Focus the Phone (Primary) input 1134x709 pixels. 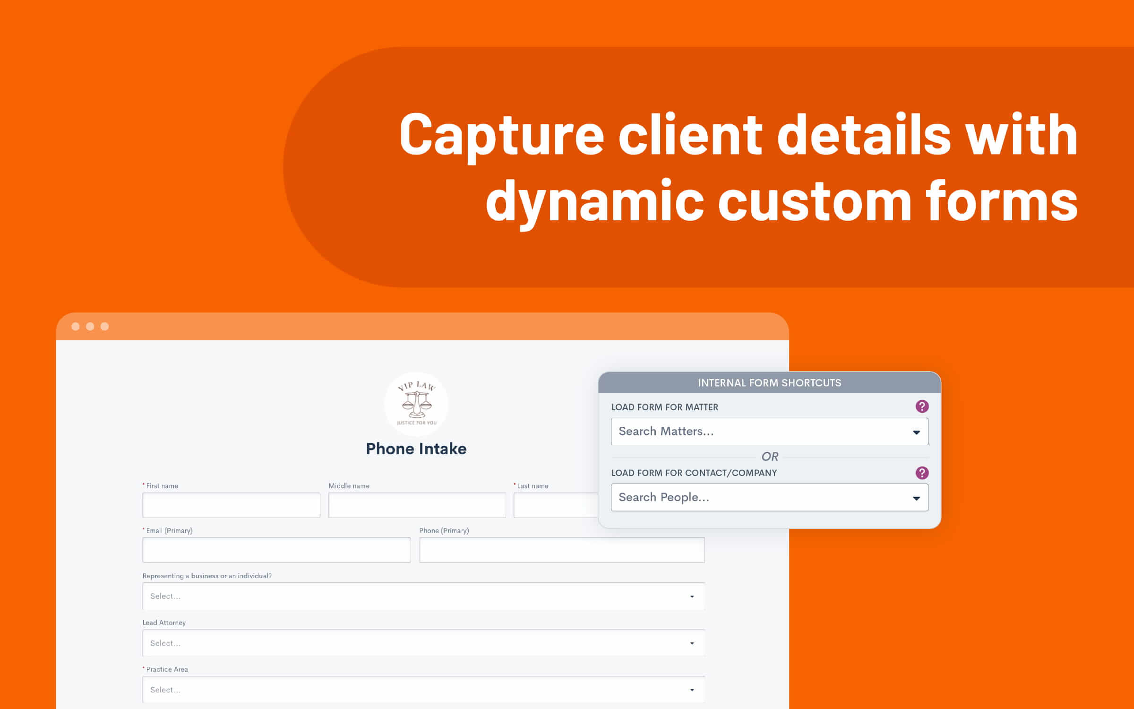[561, 550]
